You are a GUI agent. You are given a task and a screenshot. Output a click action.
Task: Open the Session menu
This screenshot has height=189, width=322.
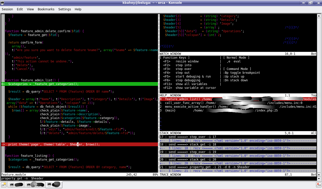[x=7, y=9]
